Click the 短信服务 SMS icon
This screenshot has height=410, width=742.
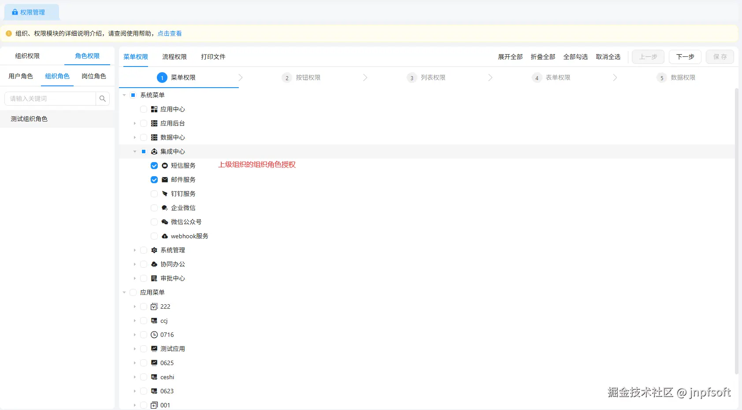click(165, 166)
